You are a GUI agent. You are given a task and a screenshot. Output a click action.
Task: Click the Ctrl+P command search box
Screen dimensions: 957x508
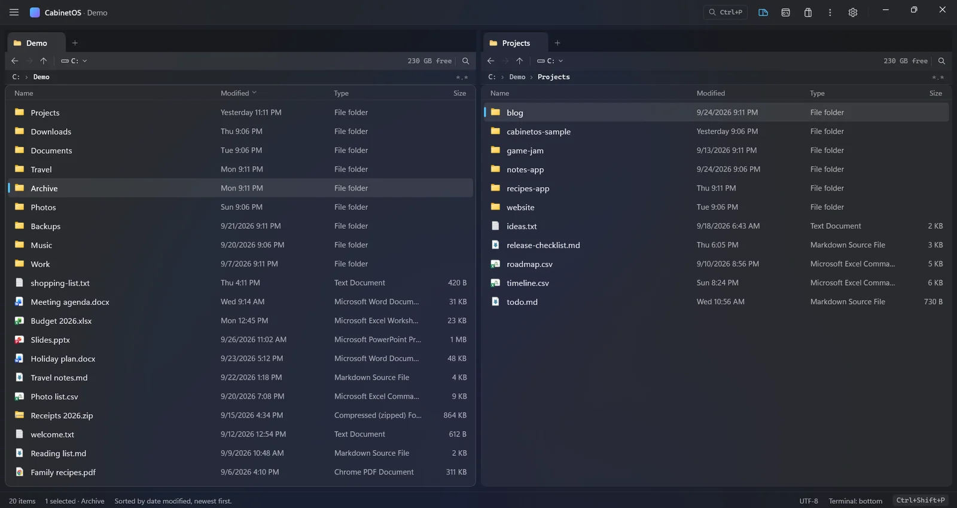tap(726, 12)
